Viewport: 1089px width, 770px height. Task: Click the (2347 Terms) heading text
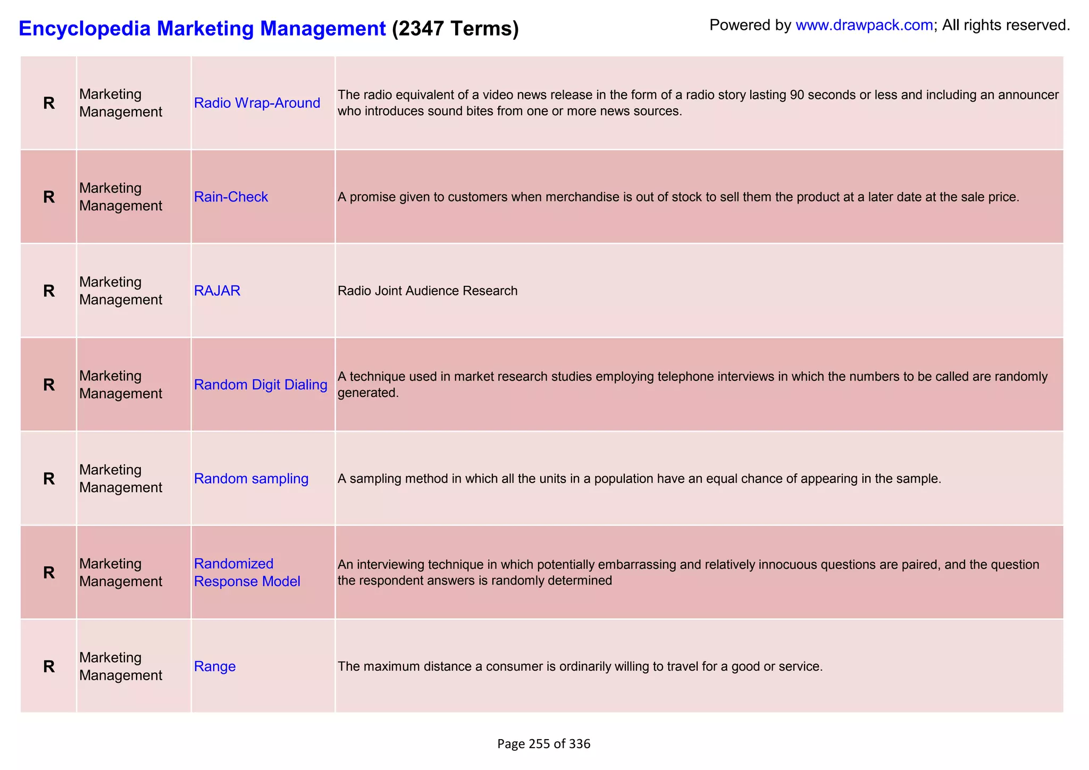(455, 28)
